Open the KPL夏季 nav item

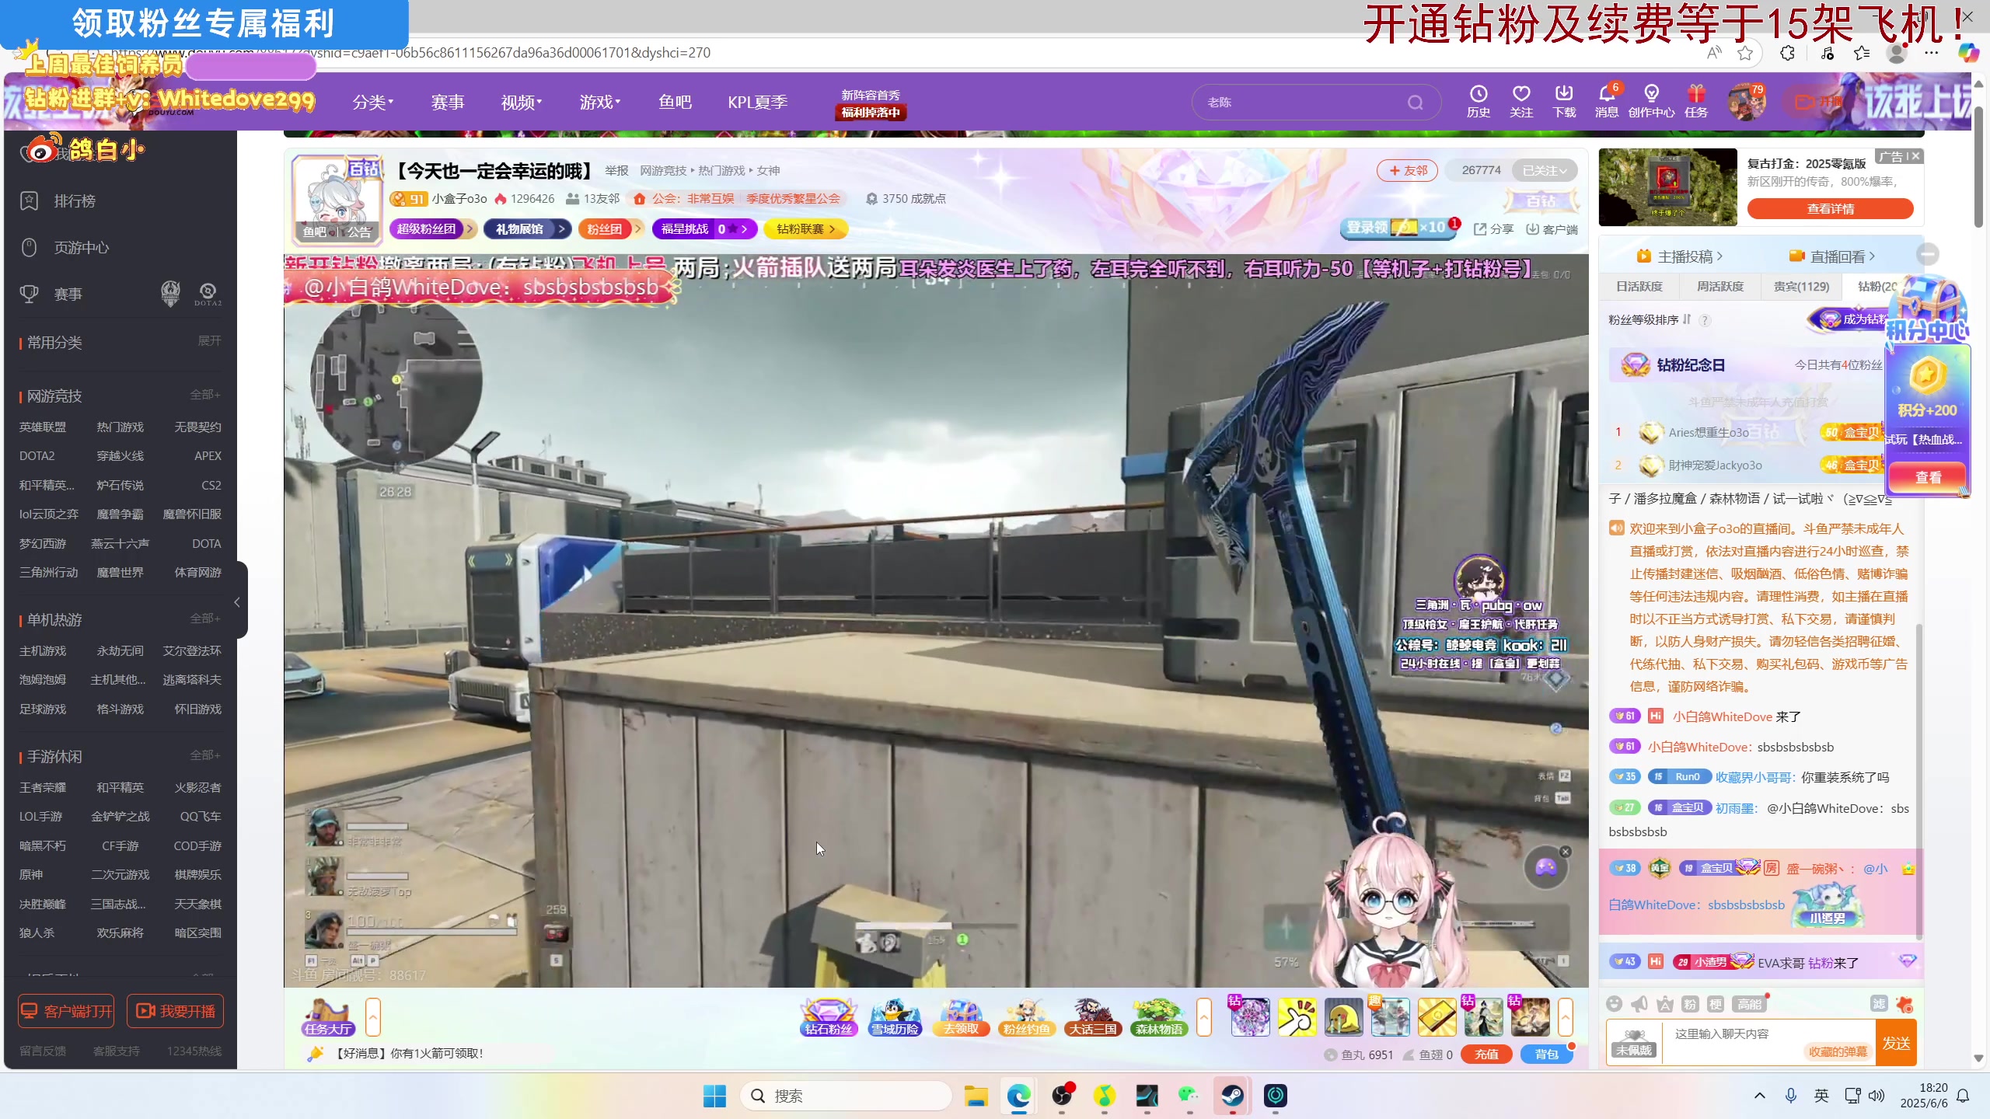tap(758, 102)
